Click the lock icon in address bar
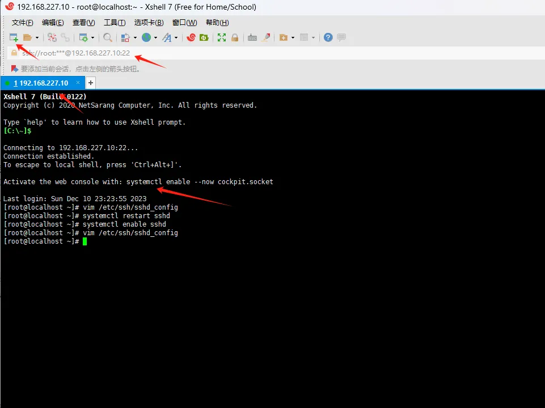545x408 pixels. [x=14, y=53]
